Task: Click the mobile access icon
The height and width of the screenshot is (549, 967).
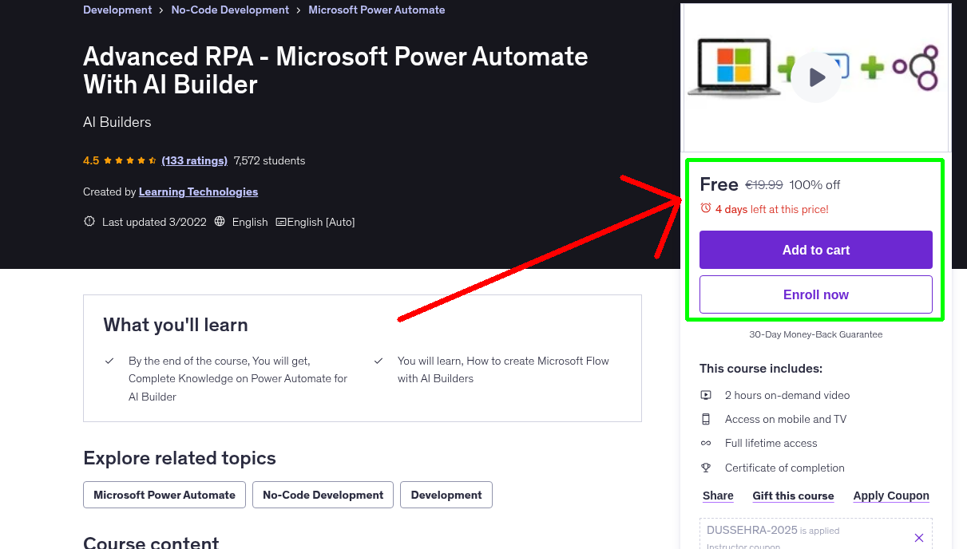Action: pos(706,419)
